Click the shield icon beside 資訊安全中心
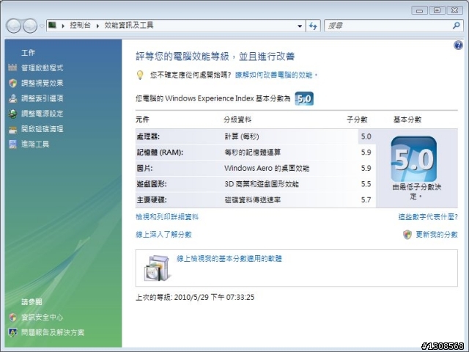 [12, 318]
